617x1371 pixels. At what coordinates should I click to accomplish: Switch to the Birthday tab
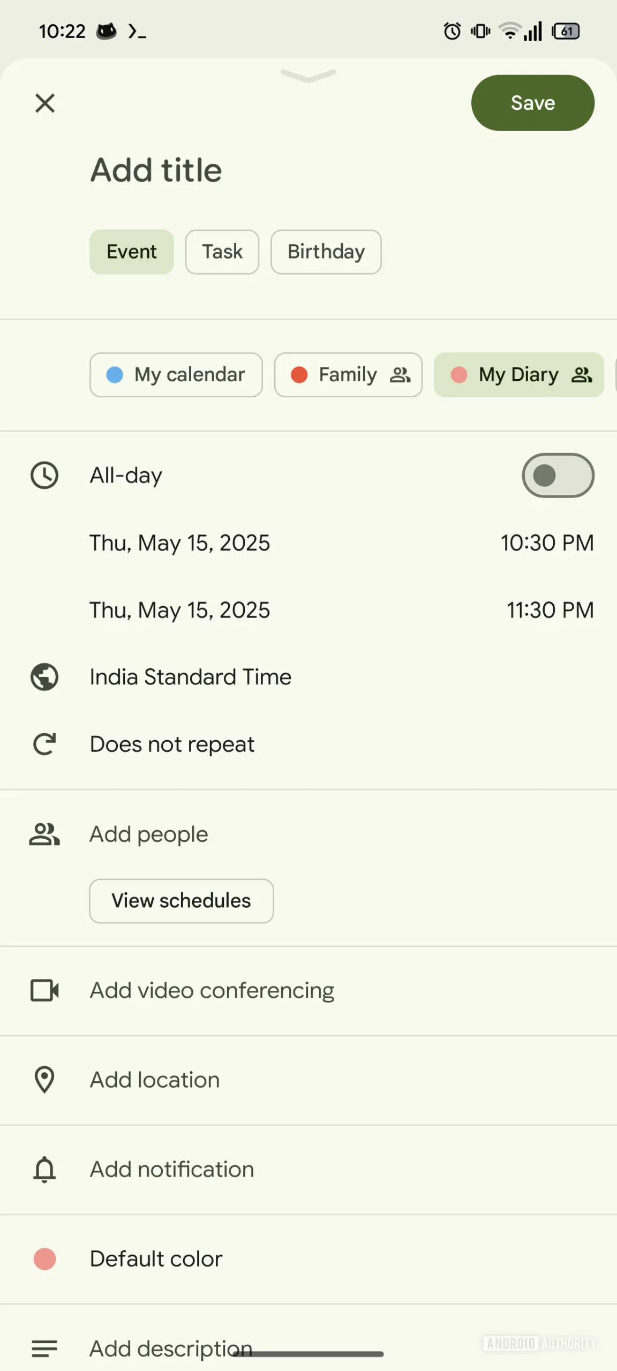click(326, 252)
